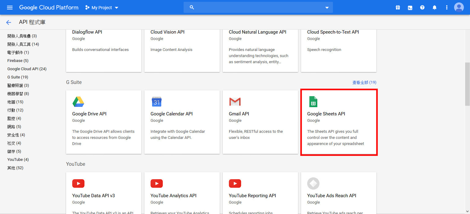Filter by 機器學習 (8) category
Screen dimensions: 470x214
[18, 94]
